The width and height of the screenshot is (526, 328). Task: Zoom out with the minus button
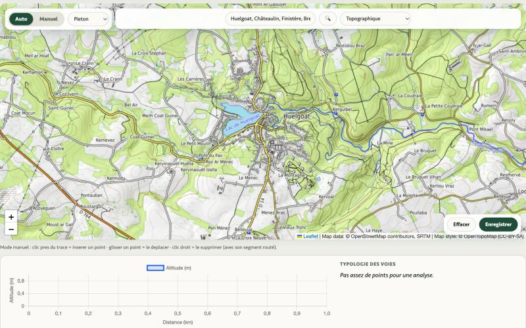(11, 229)
